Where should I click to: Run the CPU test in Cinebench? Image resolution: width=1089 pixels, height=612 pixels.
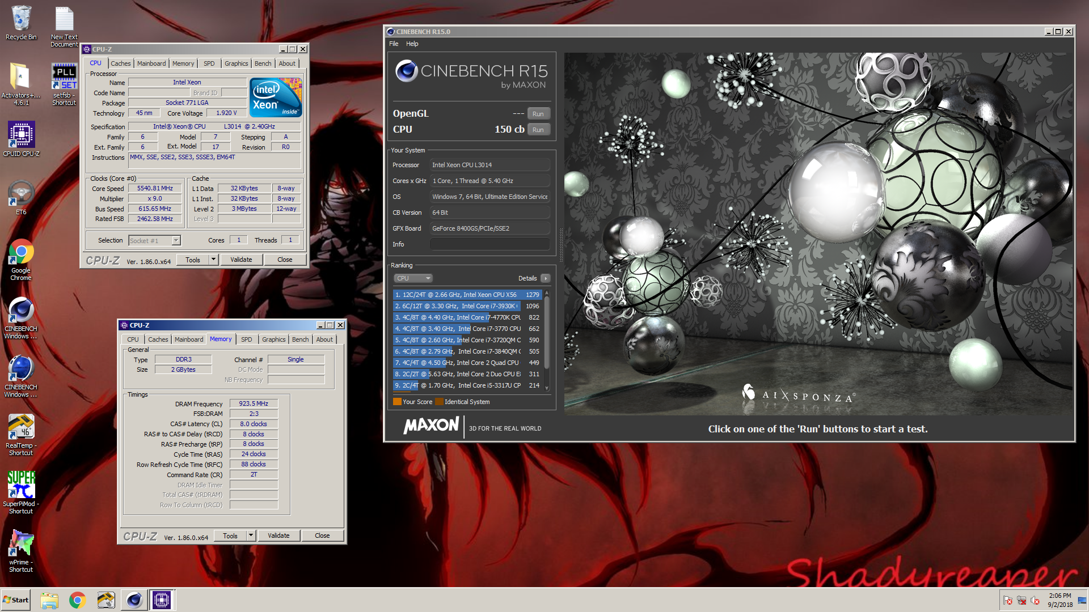click(x=538, y=130)
